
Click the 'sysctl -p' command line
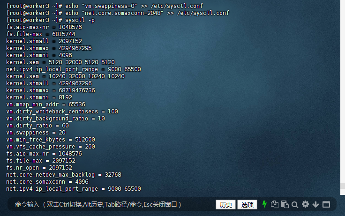pyautogui.click(x=51, y=20)
